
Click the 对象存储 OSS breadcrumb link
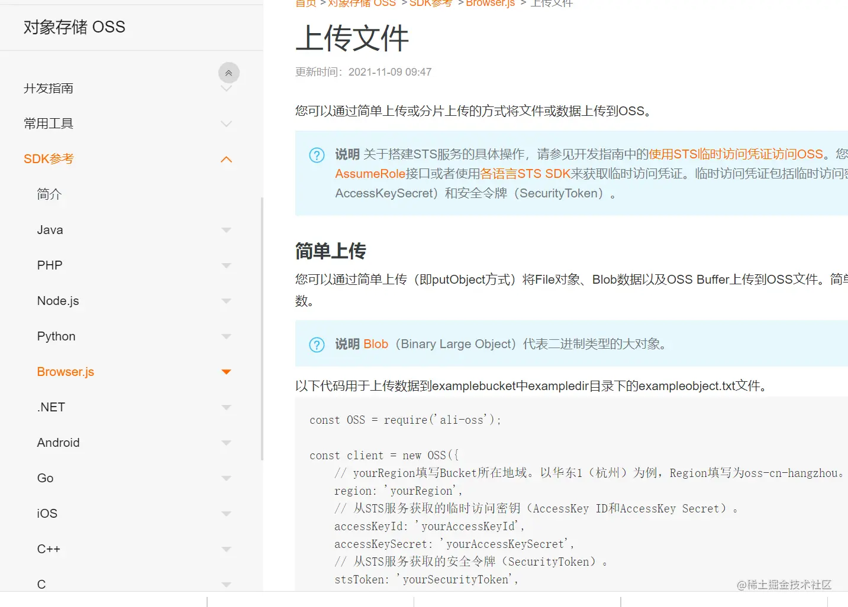point(362,3)
